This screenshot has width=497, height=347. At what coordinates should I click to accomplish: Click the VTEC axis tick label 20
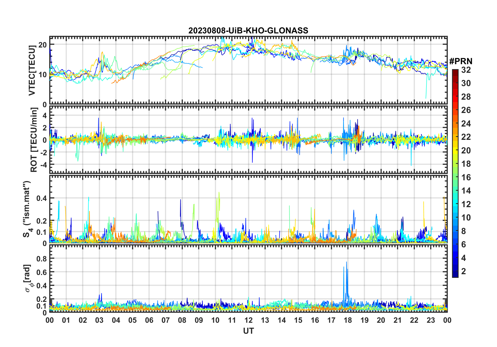(43, 45)
